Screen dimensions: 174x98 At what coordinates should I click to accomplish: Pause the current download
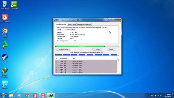(x=98, y=50)
